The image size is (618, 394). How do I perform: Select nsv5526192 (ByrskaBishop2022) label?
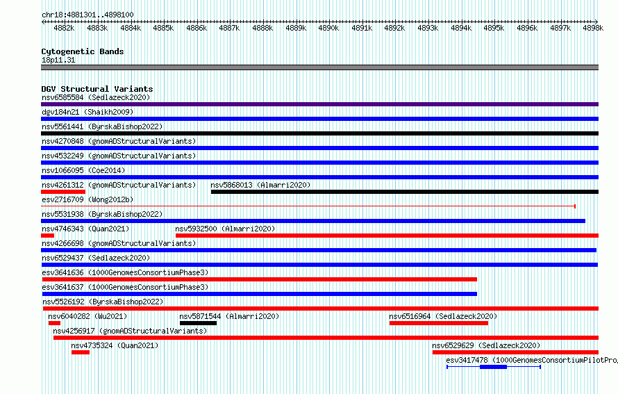coord(103,302)
